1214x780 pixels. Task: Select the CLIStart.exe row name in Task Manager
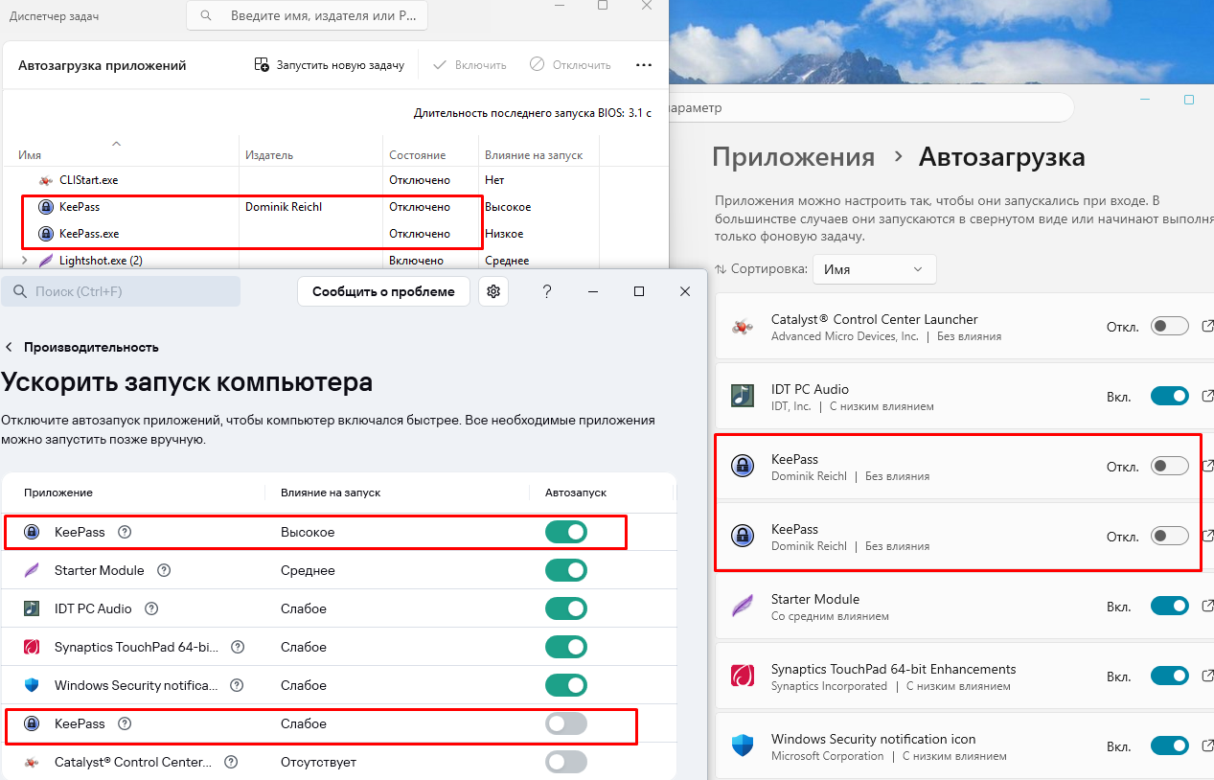(88, 179)
